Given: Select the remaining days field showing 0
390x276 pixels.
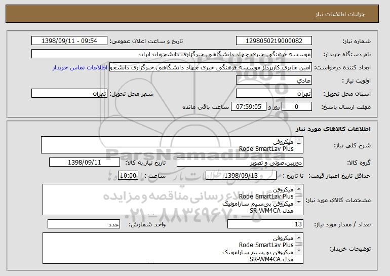Looking at the screenshot, I should pos(296,107).
